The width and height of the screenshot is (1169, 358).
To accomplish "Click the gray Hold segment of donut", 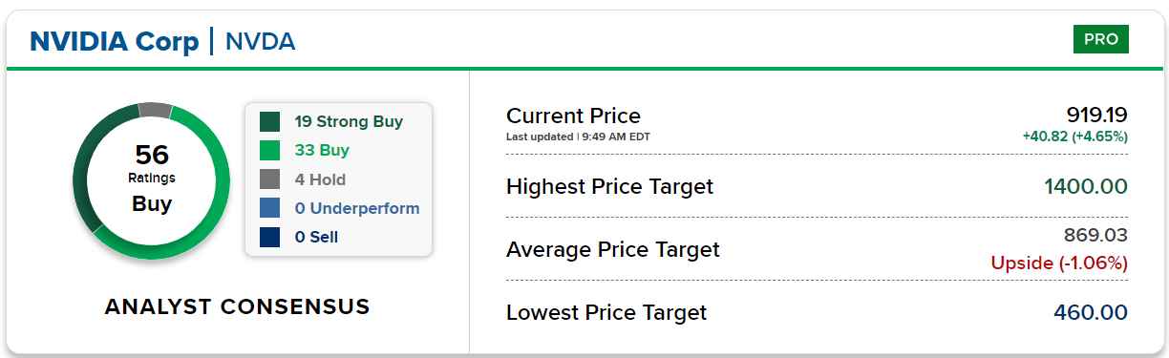I will click(155, 109).
